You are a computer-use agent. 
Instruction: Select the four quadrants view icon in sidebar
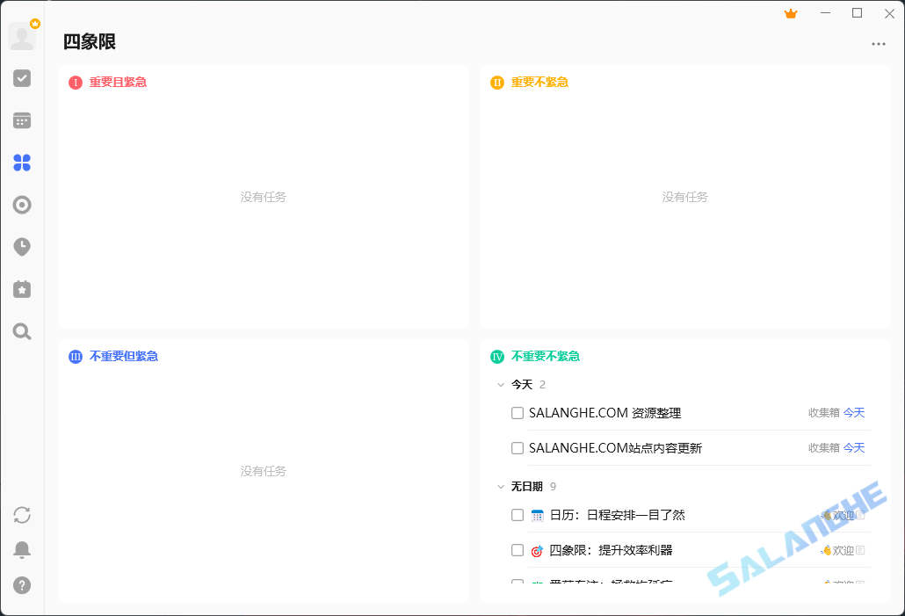(21, 163)
